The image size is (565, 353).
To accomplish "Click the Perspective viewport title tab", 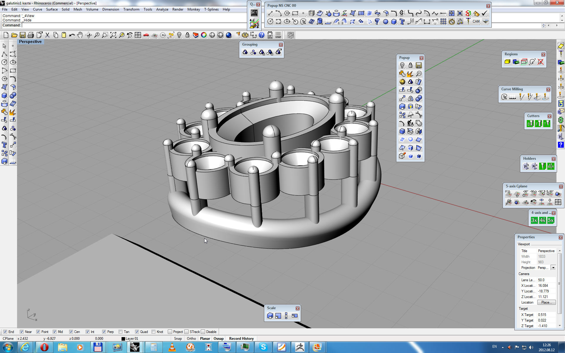I will (30, 42).
